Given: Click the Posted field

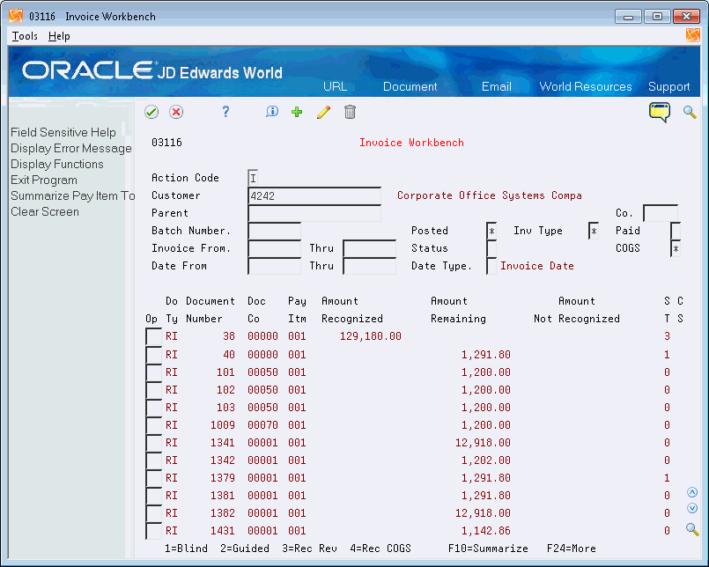Looking at the screenshot, I should pyautogui.click(x=491, y=231).
